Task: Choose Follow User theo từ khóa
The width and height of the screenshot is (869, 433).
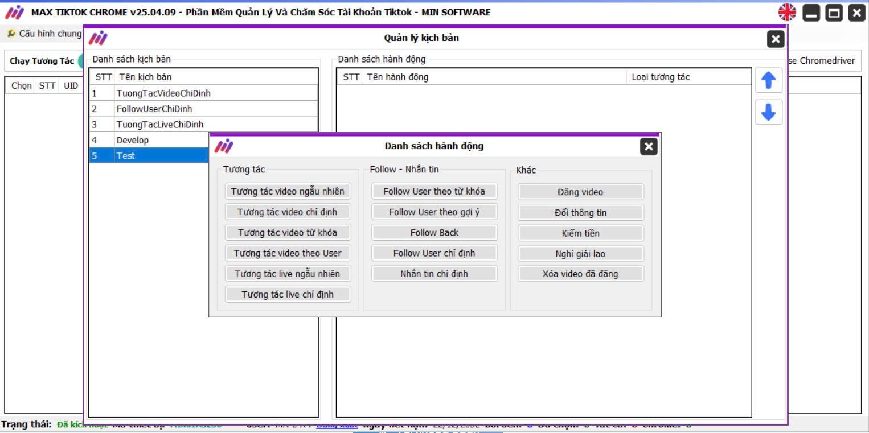Action: click(x=434, y=191)
